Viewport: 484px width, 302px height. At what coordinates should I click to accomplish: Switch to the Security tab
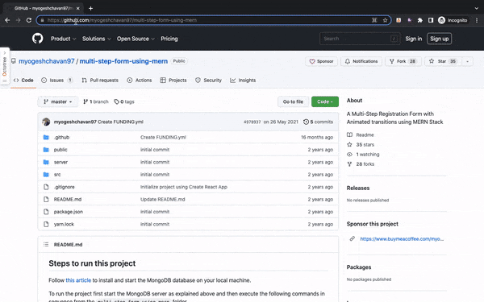tap(209, 80)
